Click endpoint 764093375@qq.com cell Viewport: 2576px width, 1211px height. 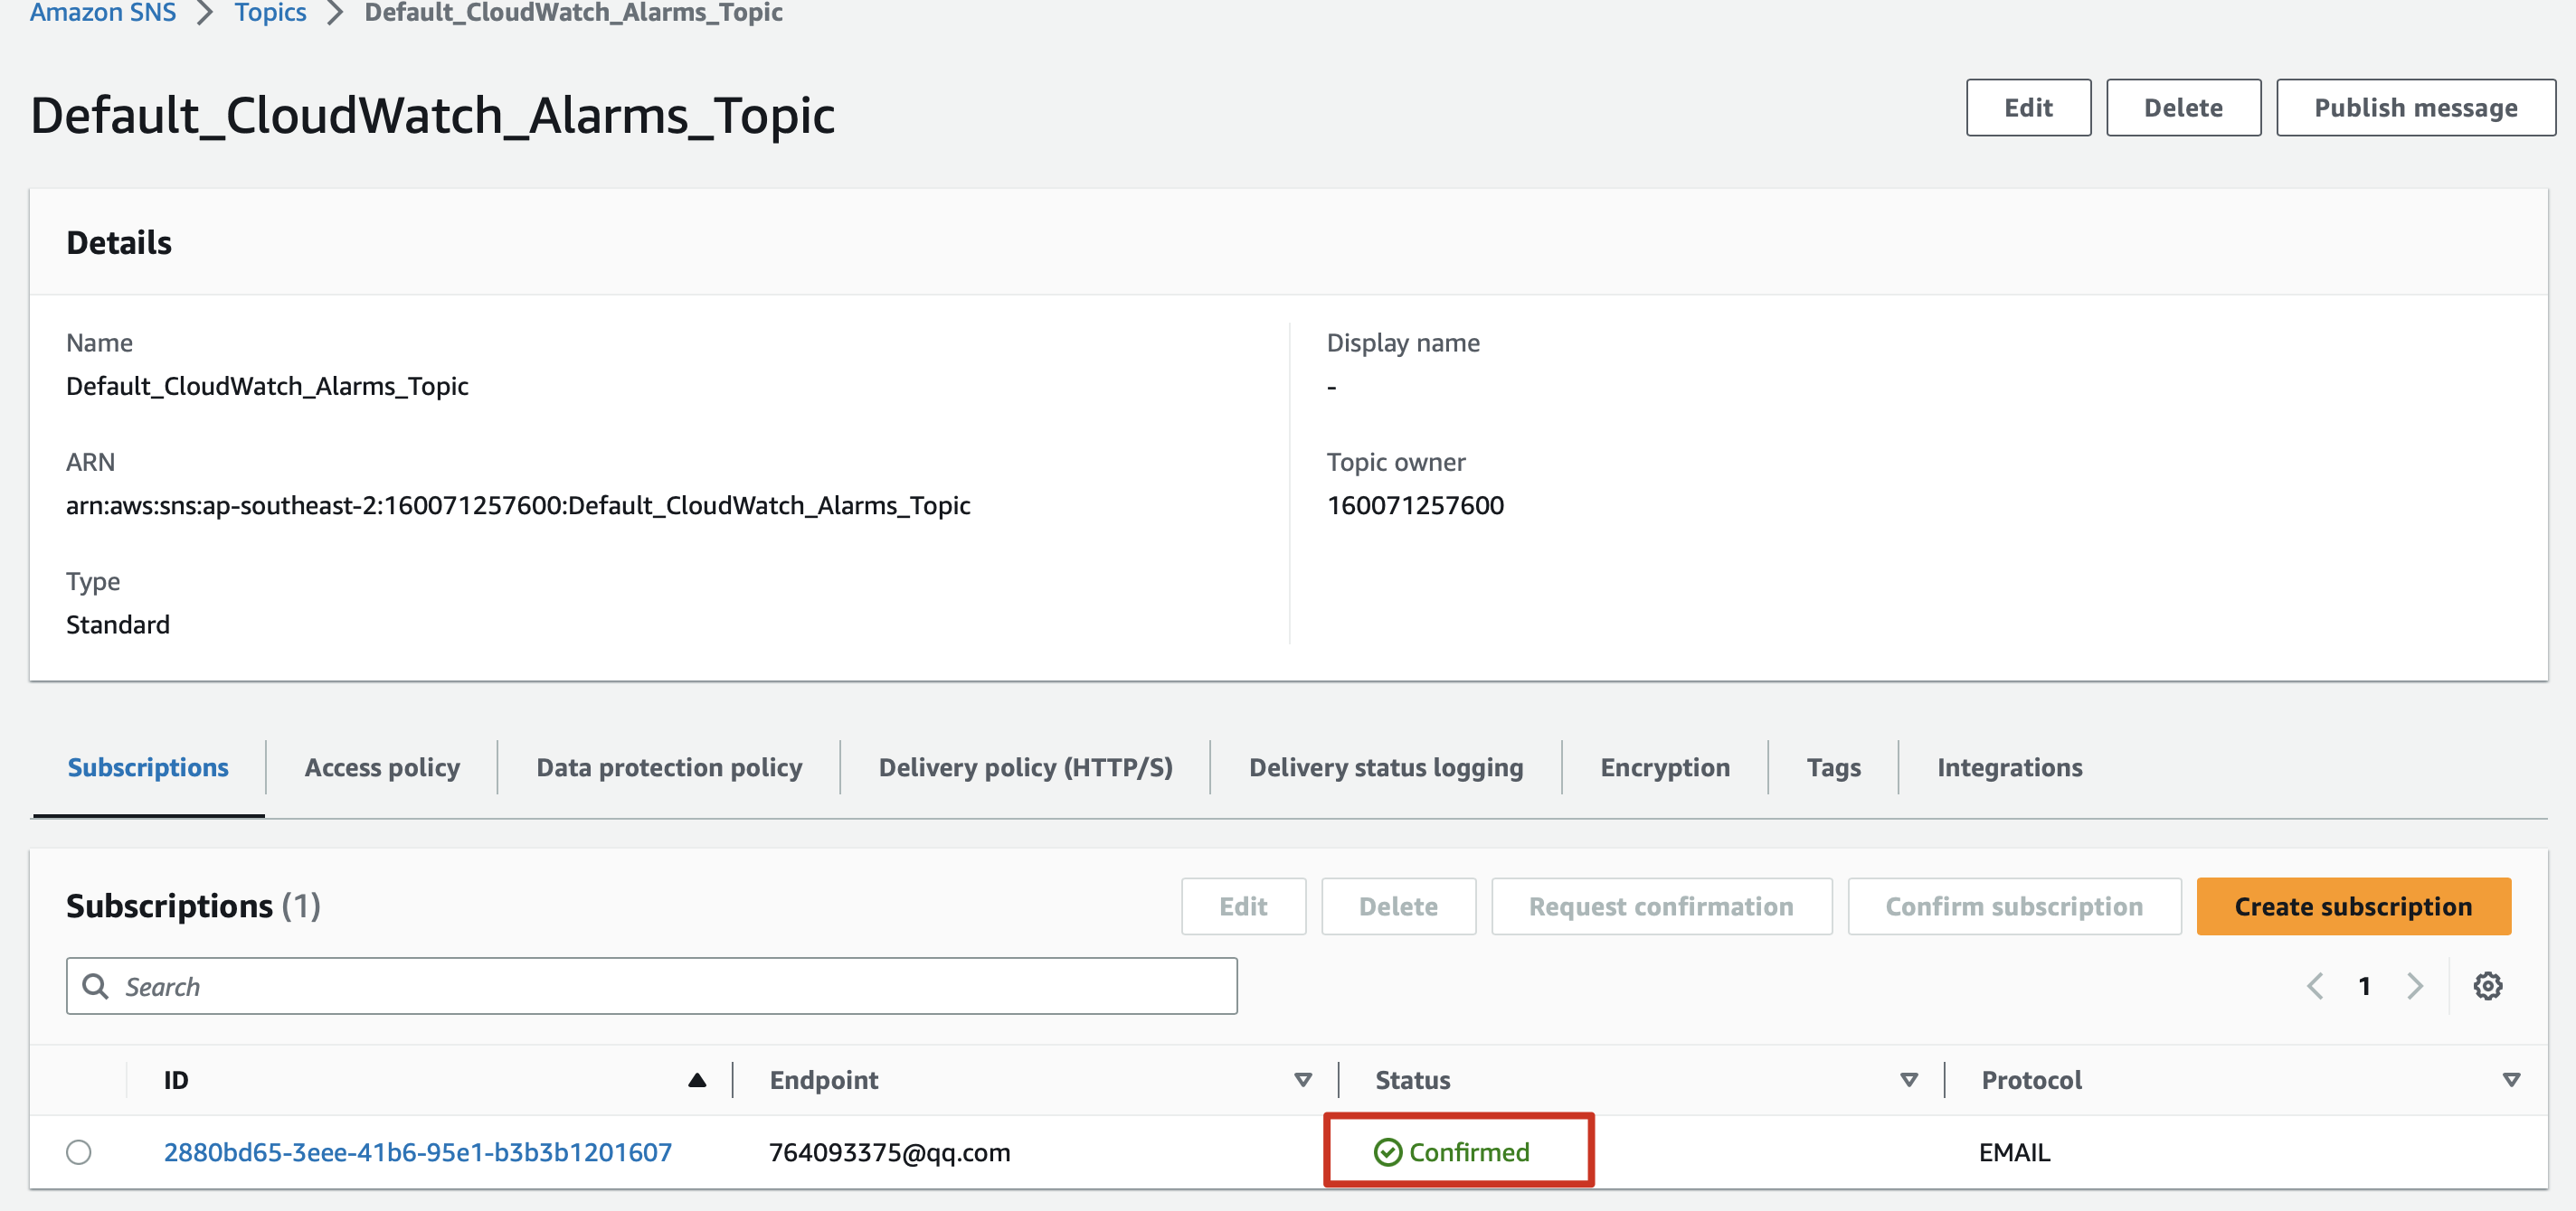pos(889,1152)
